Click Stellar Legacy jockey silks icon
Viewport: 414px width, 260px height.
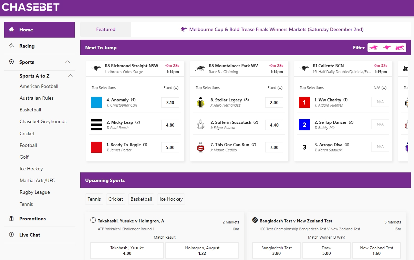click(200, 102)
